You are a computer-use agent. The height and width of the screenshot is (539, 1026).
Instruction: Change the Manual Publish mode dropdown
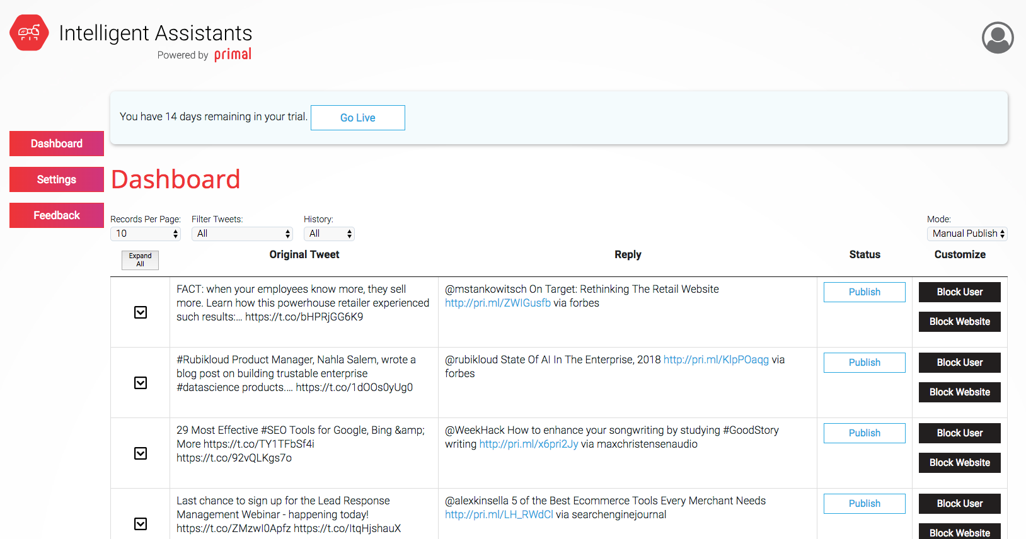pos(967,234)
